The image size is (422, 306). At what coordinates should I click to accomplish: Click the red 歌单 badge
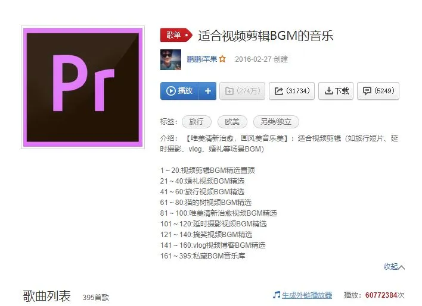click(x=176, y=35)
